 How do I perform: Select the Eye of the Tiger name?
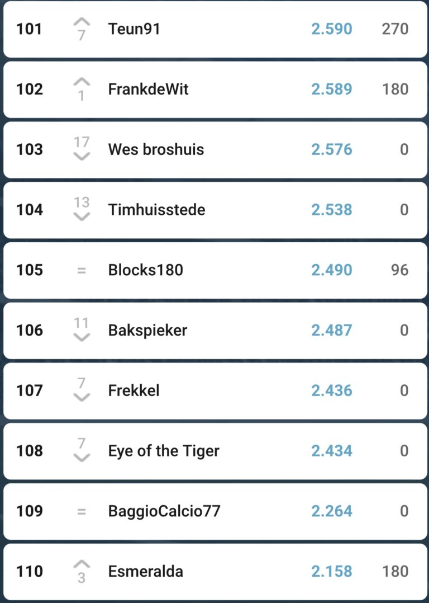pos(164,451)
